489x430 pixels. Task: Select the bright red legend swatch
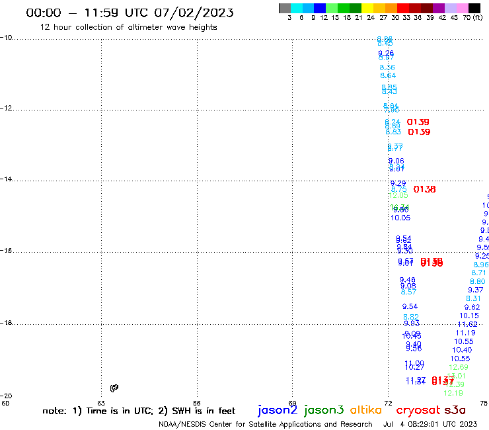click(x=403, y=8)
